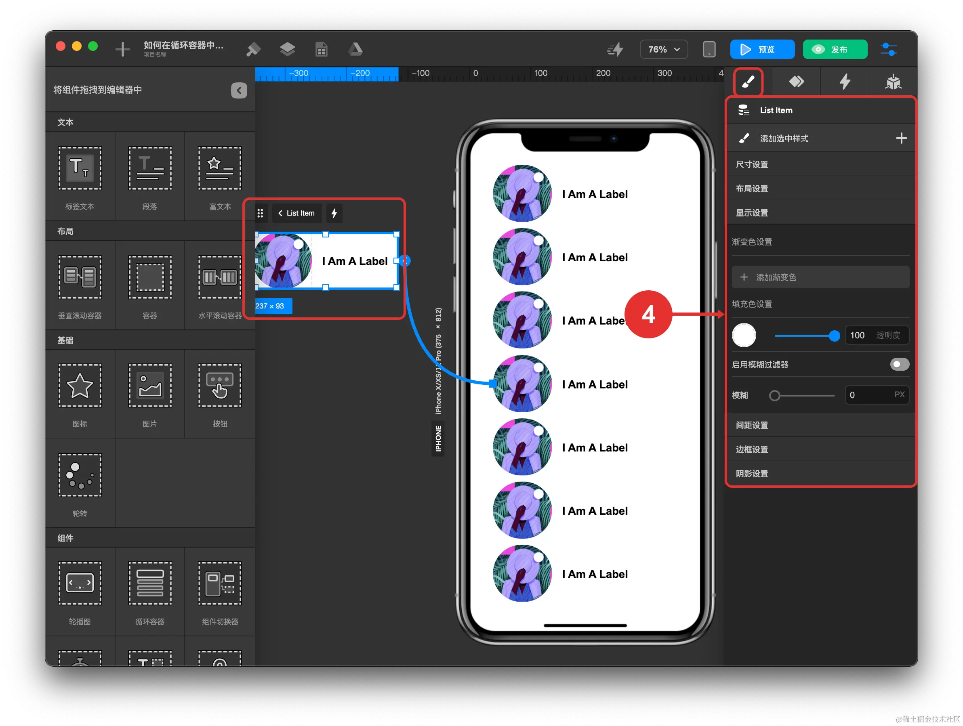Click the 循环容器 component thumbnail

point(150,583)
